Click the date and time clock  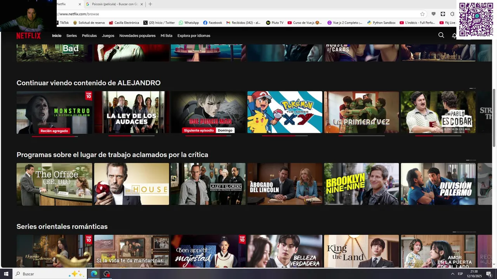[474, 274]
